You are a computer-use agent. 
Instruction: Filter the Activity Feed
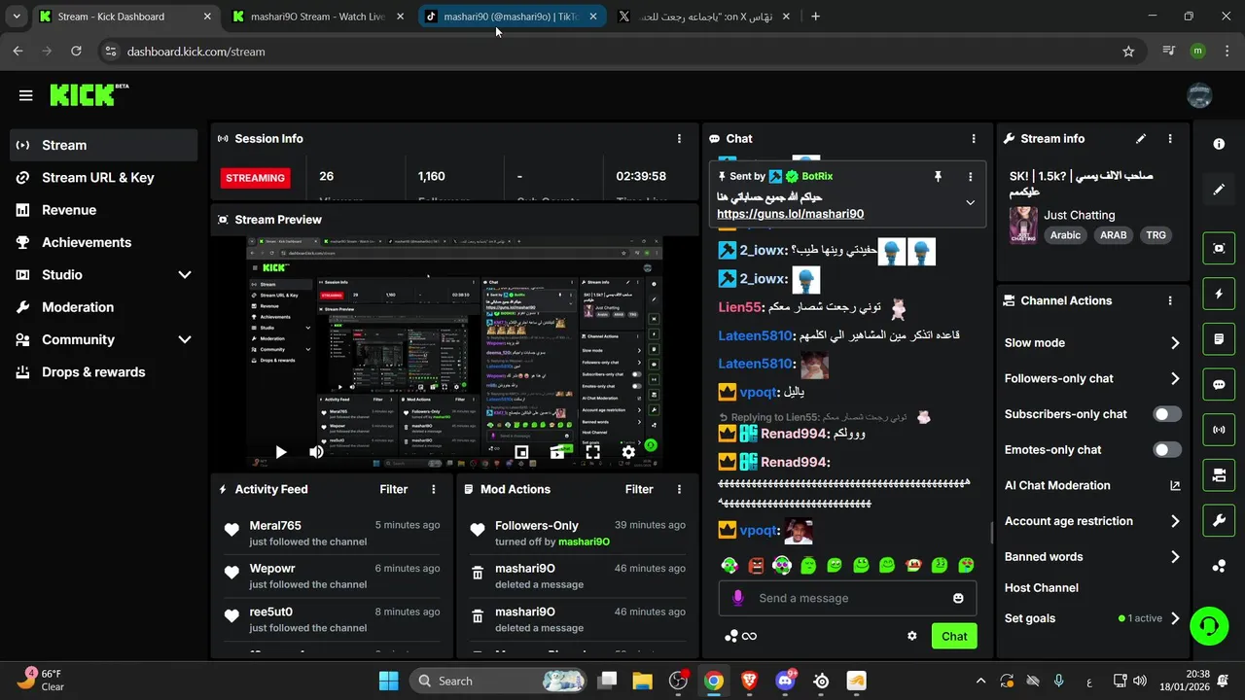pos(394,489)
